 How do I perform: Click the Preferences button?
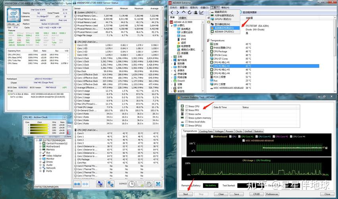coord(272,194)
